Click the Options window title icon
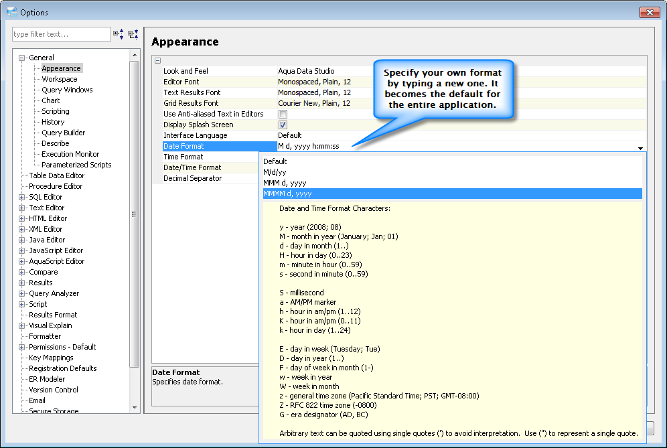 pyautogui.click(x=12, y=12)
